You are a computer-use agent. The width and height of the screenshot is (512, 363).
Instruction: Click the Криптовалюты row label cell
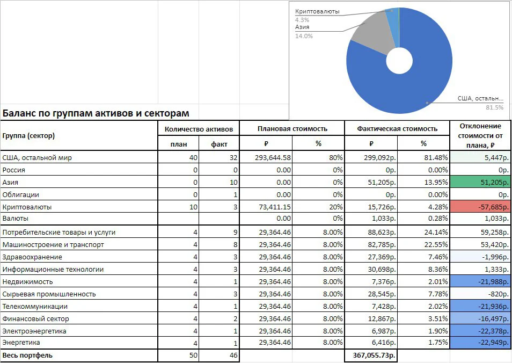[79, 207]
